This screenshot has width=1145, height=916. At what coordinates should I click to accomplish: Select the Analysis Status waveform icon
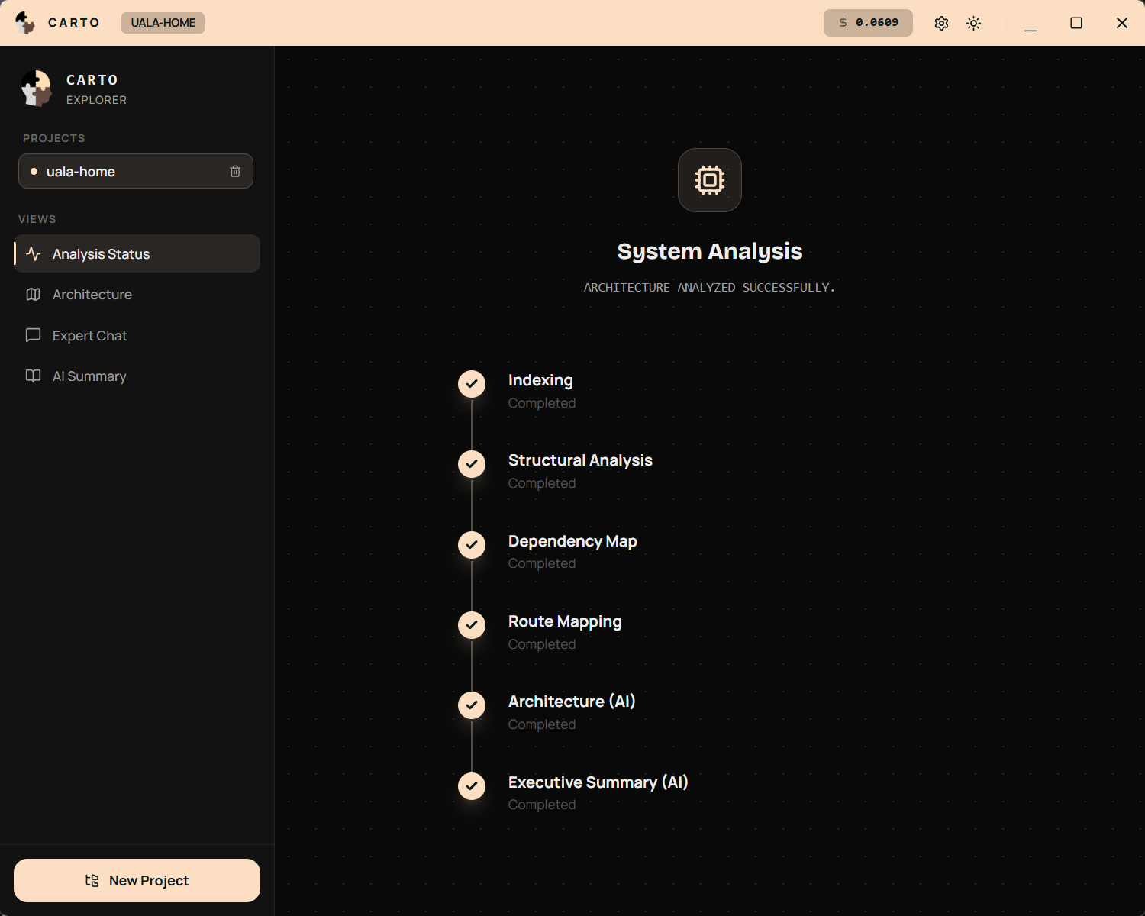(33, 253)
